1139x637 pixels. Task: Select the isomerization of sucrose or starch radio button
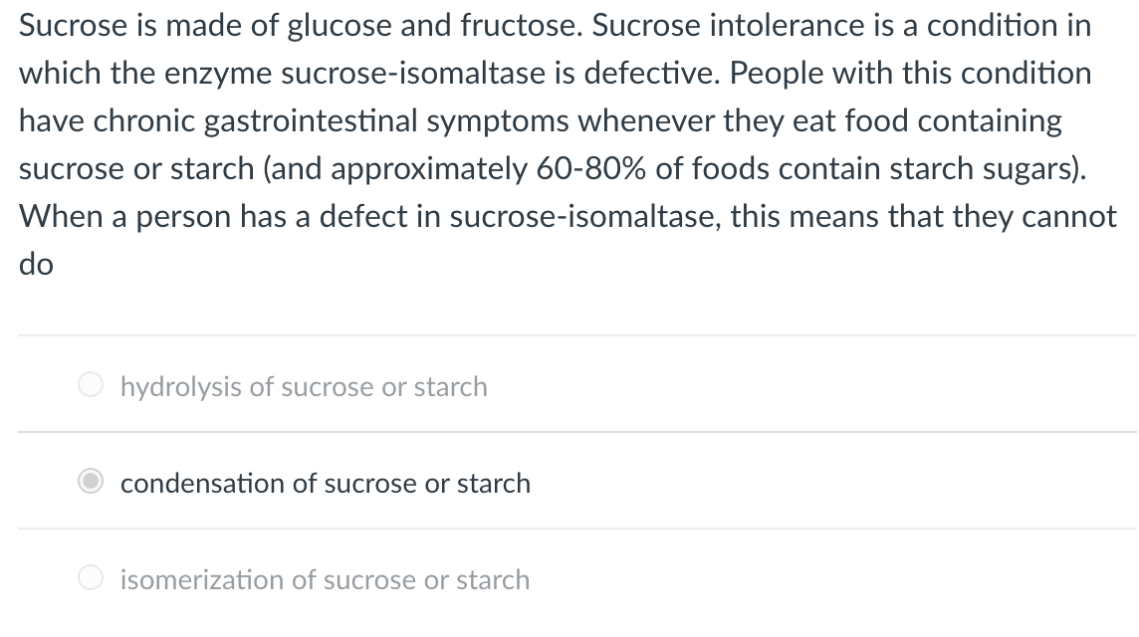tap(90, 578)
